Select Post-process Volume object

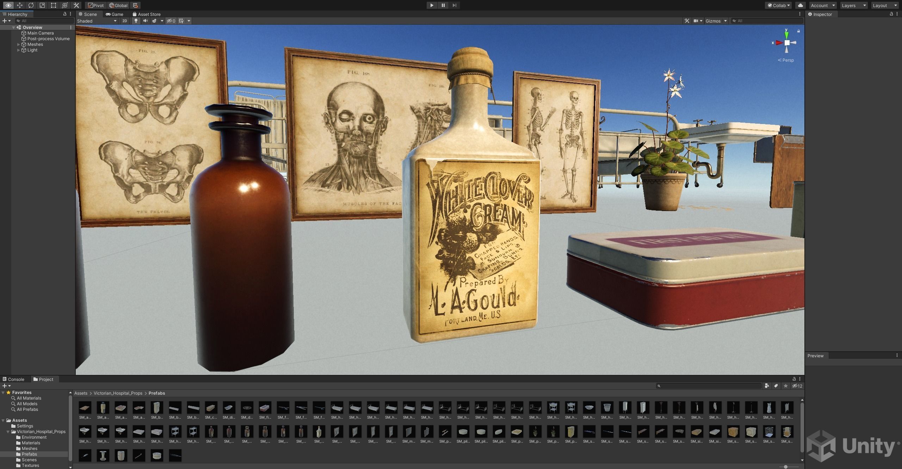(x=48, y=39)
